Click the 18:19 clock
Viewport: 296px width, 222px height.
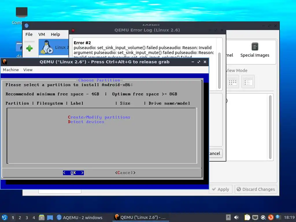(x=289, y=217)
